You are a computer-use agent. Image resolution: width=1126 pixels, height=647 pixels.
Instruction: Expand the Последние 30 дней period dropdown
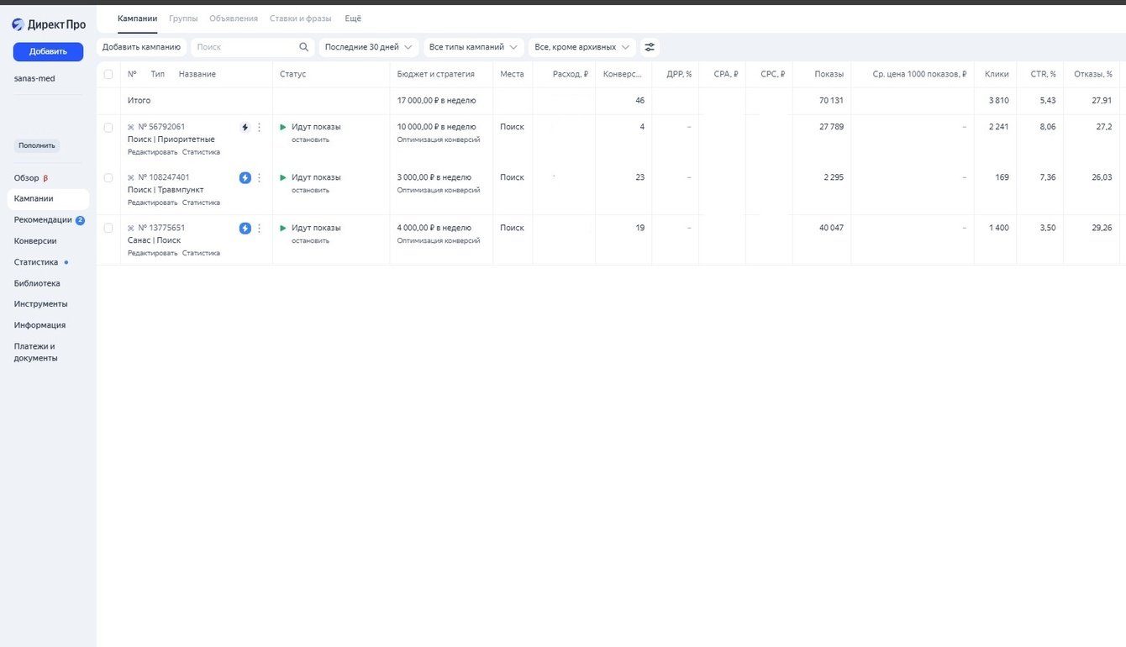point(369,48)
